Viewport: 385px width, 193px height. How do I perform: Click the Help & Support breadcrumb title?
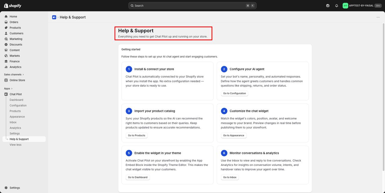pyautogui.click(x=73, y=17)
